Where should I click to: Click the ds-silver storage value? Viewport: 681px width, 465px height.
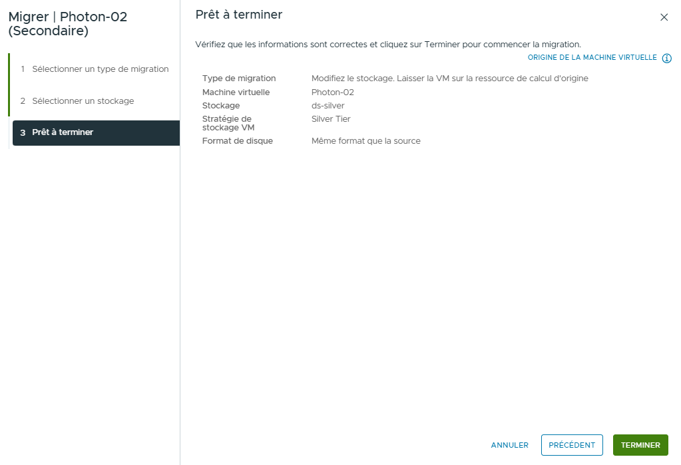pos(328,106)
